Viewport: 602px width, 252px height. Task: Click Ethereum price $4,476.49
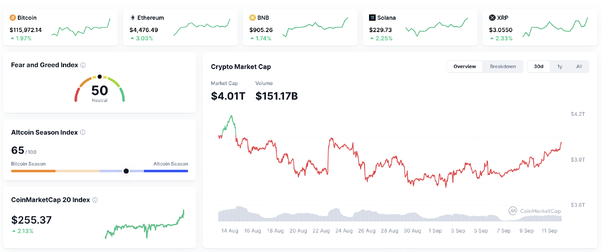tap(144, 30)
